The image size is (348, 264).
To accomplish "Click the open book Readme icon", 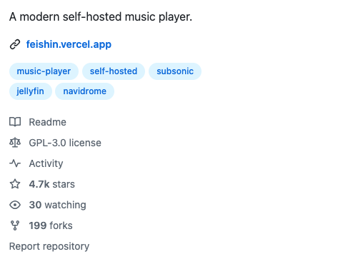I will click(x=15, y=122).
